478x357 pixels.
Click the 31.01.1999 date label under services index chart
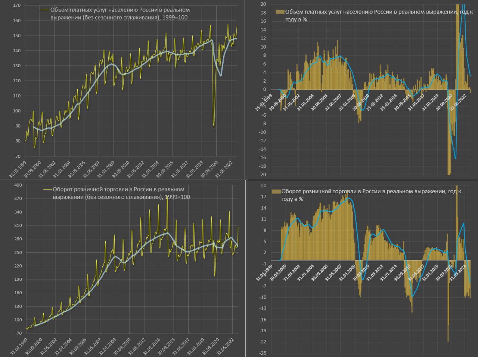17,169
